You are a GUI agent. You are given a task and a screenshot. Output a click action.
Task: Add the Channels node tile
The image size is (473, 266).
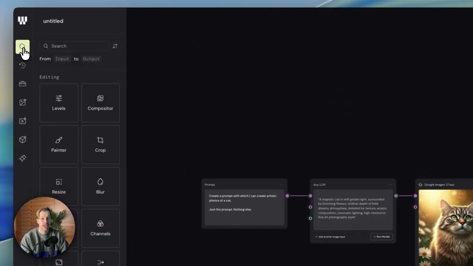pyautogui.click(x=101, y=228)
